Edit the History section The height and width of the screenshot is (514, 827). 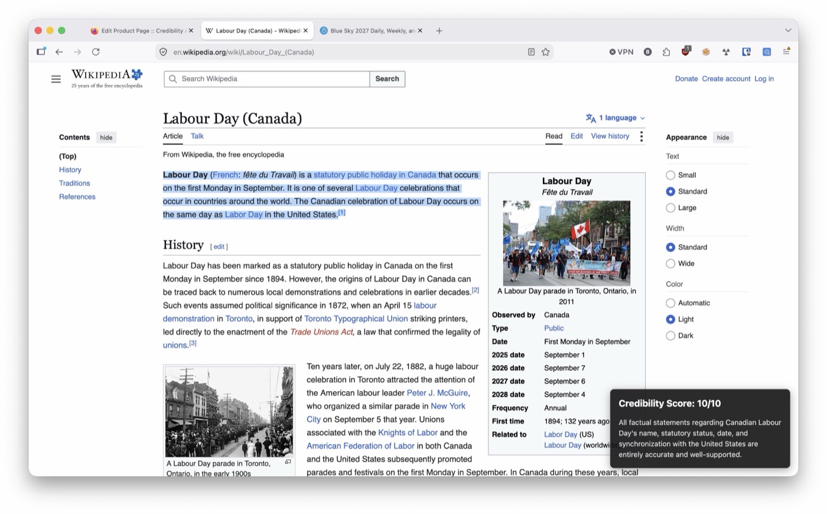point(219,247)
